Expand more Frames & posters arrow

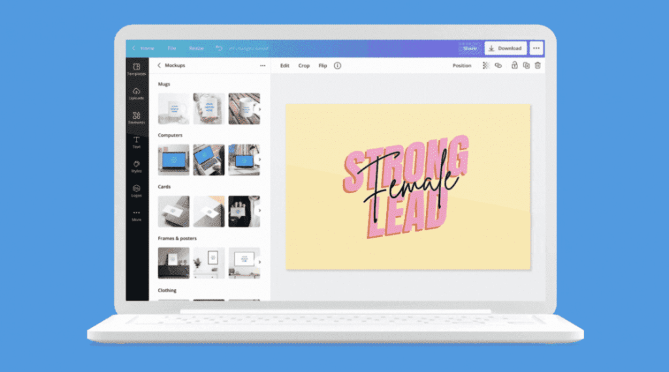pyautogui.click(x=259, y=262)
